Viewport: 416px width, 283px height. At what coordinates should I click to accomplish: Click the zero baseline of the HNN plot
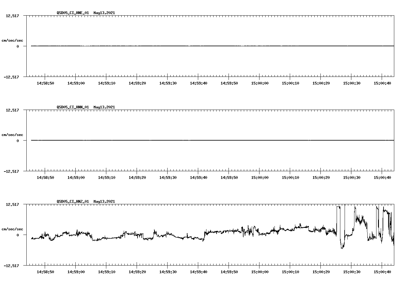(x=123, y=140)
